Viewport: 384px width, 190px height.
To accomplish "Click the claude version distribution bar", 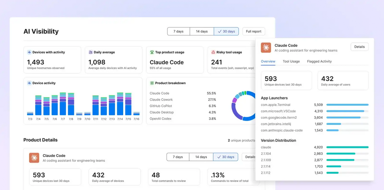I will [347, 147].
